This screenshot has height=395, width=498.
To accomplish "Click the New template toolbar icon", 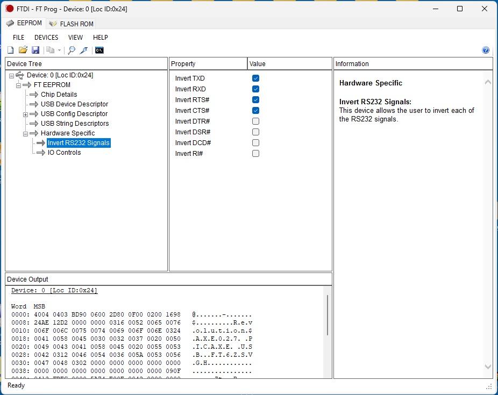I will pos(10,50).
